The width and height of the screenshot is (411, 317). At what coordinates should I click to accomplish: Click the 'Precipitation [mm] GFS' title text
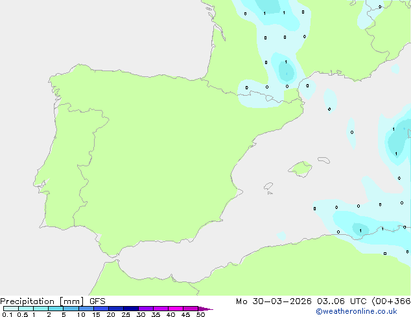53,301
